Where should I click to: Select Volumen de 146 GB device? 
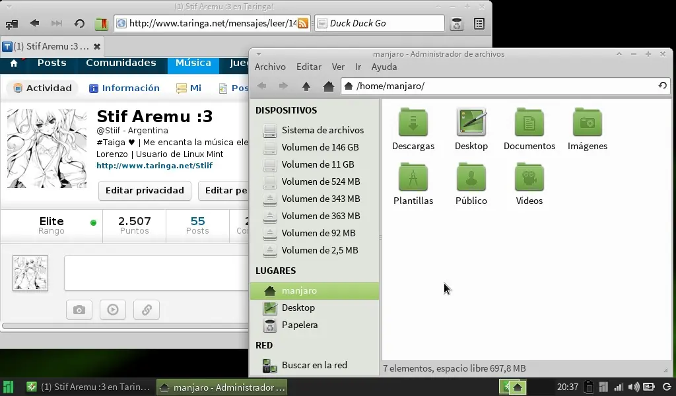tap(314, 147)
